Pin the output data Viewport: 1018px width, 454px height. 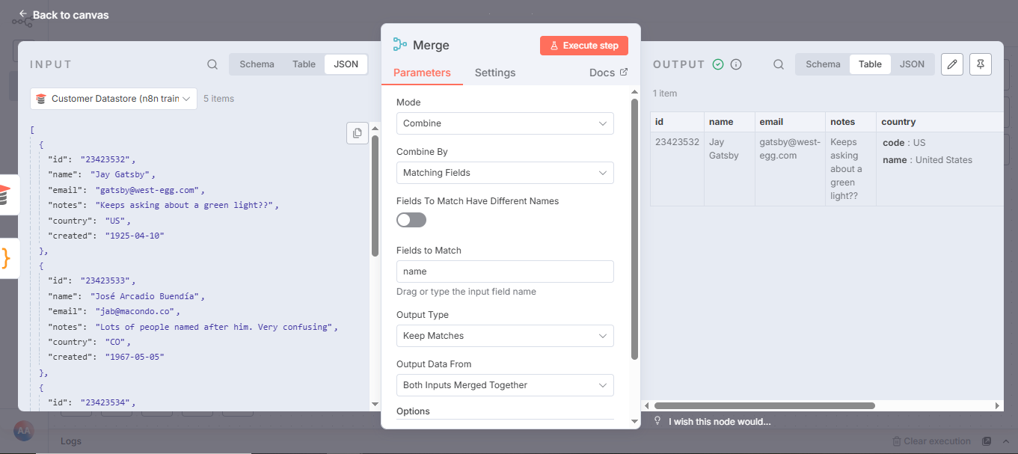click(980, 65)
